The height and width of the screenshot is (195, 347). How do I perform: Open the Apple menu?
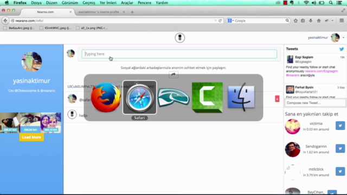coord(7,3)
